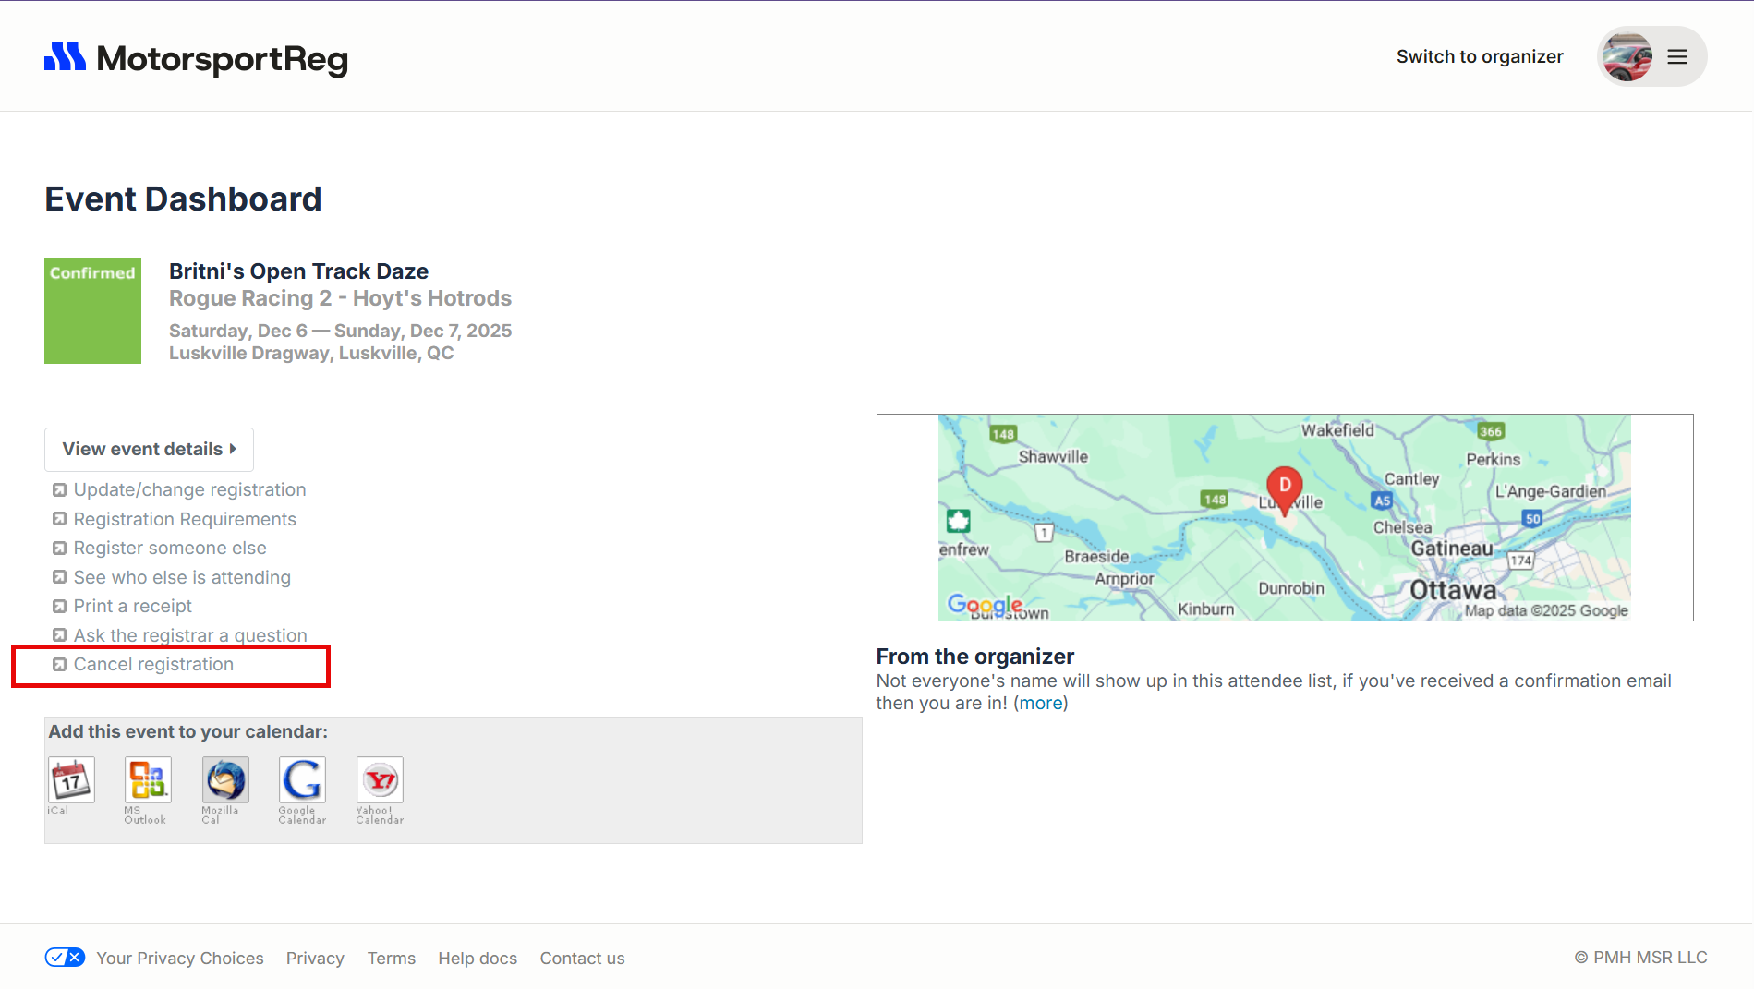Viewport: 1754px width, 989px height.
Task: Add event to Yahoo! Calendar
Action: pos(380,780)
